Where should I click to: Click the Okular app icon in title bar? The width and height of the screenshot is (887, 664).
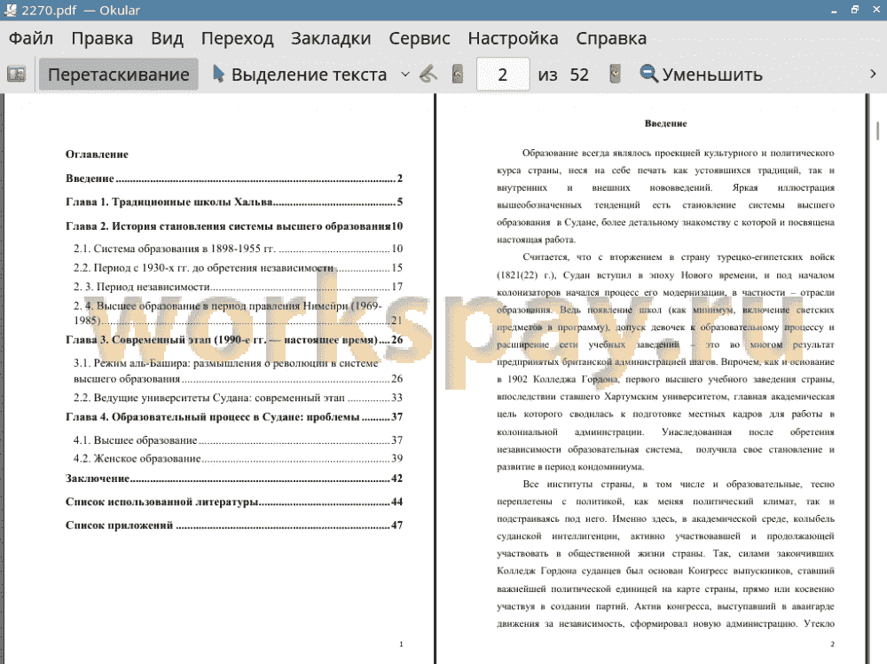10,10
